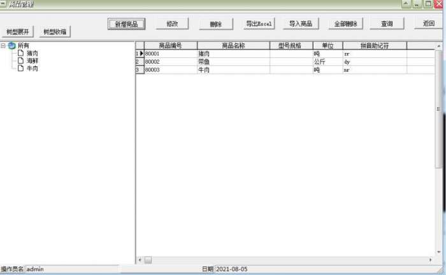Close the window with red X
The height and width of the screenshot is (275, 446).
click(x=438, y=4)
